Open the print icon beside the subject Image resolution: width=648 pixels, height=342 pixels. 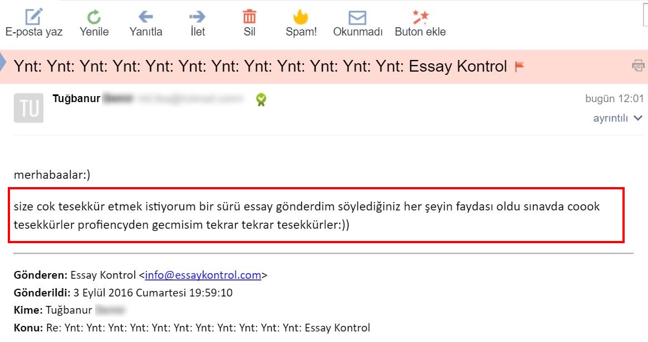point(639,65)
